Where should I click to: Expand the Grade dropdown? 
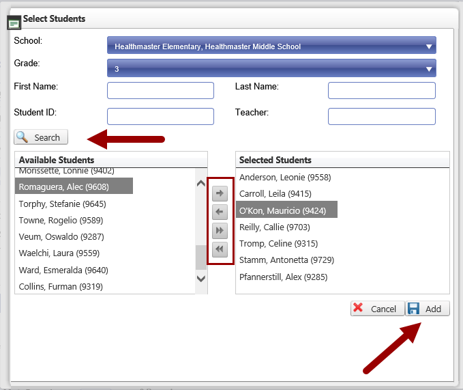(271, 68)
